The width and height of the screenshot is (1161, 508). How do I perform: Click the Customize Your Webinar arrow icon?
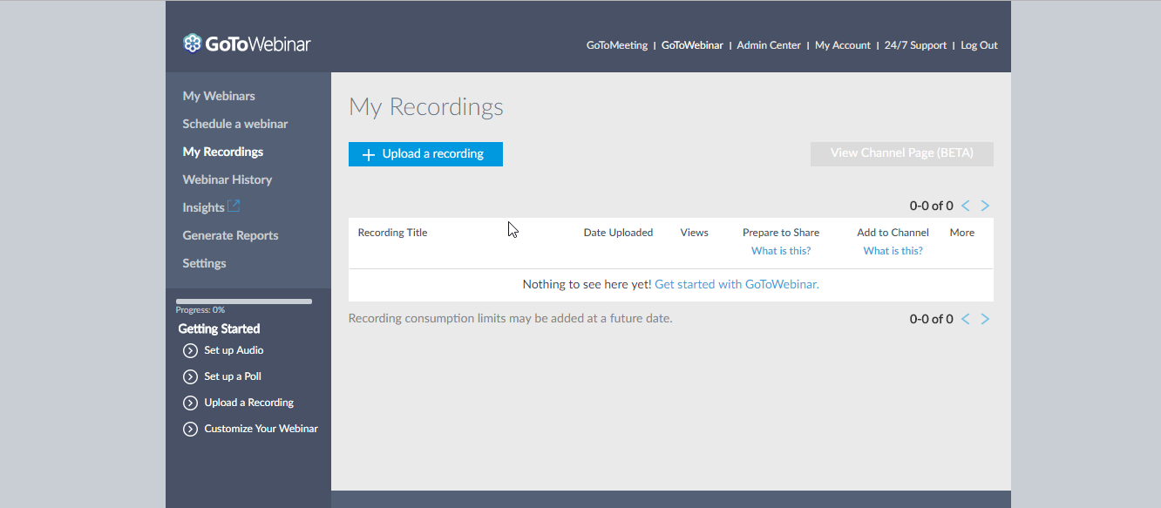point(190,429)
